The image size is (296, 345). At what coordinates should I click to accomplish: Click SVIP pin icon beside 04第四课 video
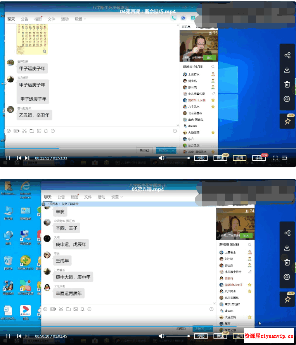pyautogui.click(x=287, y=121)
